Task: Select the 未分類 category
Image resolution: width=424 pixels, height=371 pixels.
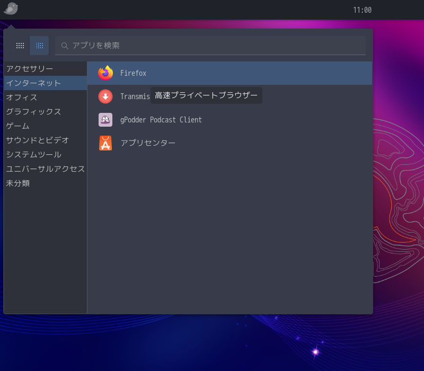Action: (x=46, y=183)
